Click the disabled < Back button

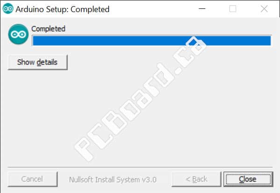coord(196,179)
